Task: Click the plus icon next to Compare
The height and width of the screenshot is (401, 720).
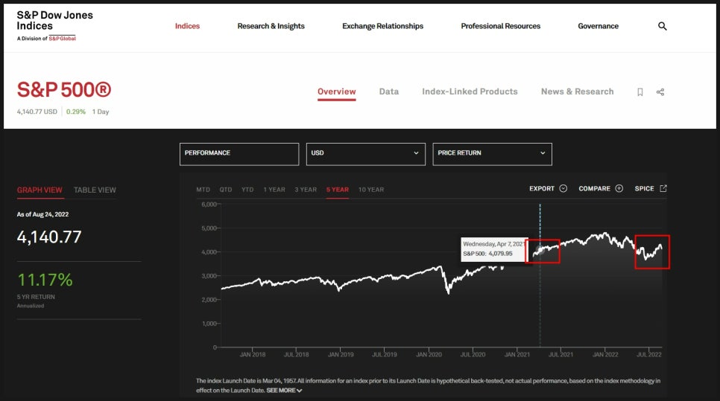Action: pos(619,188)
